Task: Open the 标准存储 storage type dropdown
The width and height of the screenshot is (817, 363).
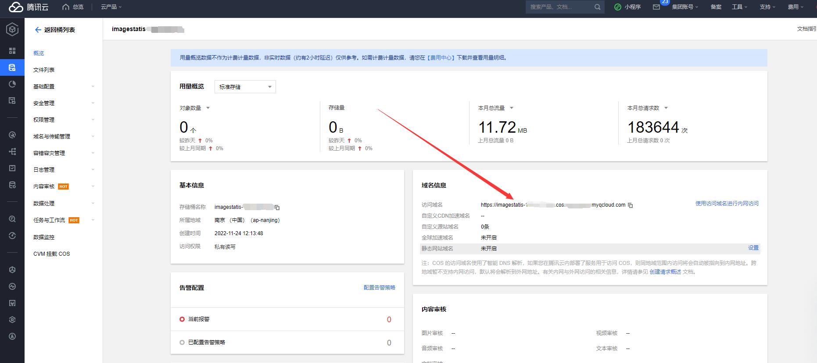Action: (245, 87)
